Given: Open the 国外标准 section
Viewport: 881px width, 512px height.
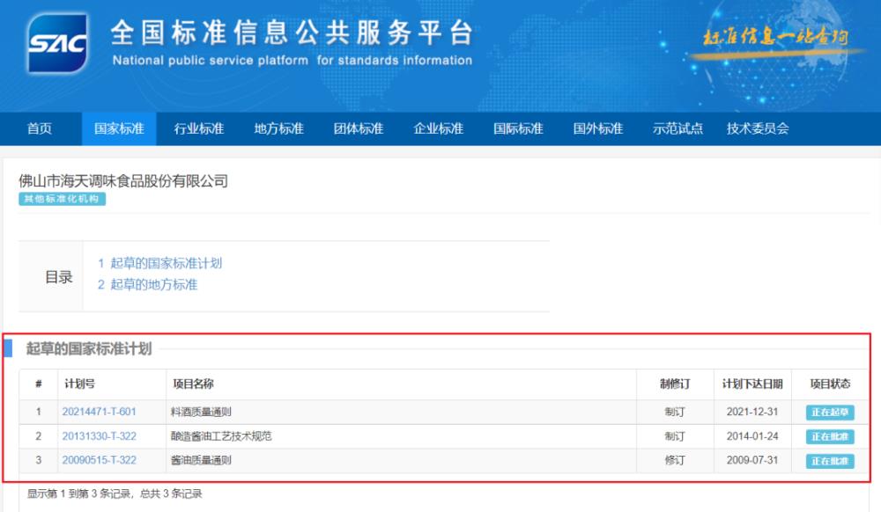Looking at the screenshot, I should (596, 128).
